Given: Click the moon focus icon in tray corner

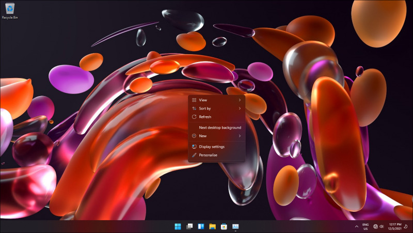Looking at the screenshot, I should pos(407,226).
